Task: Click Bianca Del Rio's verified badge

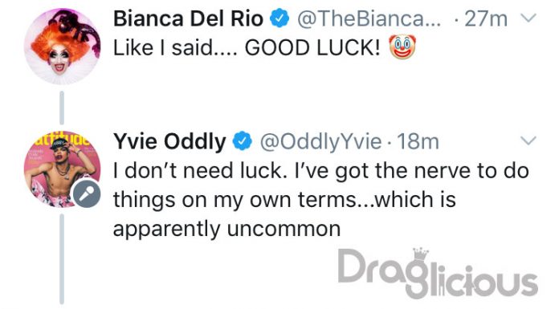Action: (x=279, y=18)
